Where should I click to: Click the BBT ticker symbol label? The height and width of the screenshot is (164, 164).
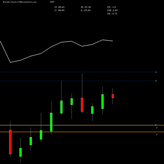pyautogui.click(x=52, y=2)
